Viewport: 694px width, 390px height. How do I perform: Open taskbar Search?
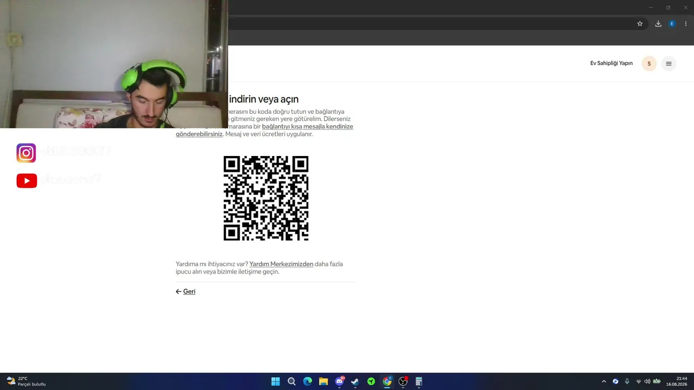pyautogui.click(x=291, y=381)
